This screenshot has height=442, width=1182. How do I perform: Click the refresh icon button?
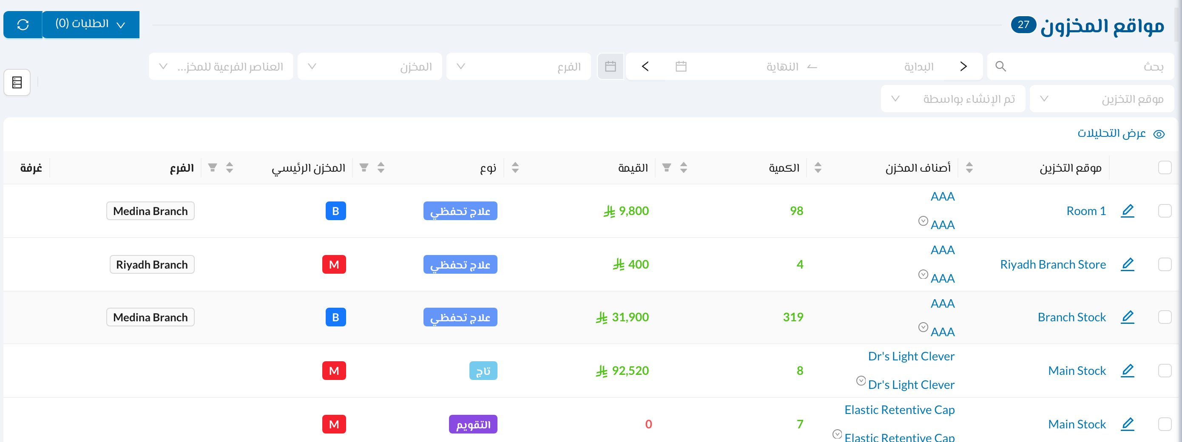(23, 24)
